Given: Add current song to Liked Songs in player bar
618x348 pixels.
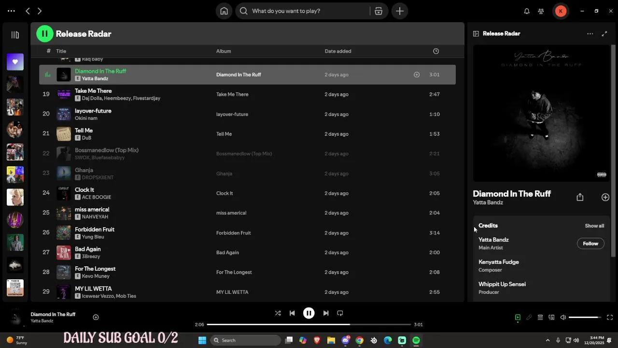Looking at the screenshot, I should [x=96, y=318].
